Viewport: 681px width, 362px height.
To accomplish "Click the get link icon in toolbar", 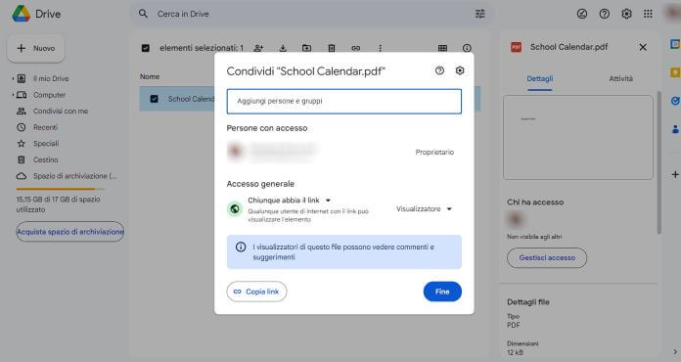I will point(356,48).
